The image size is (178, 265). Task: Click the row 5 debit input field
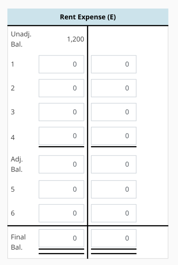click(61, 189)
